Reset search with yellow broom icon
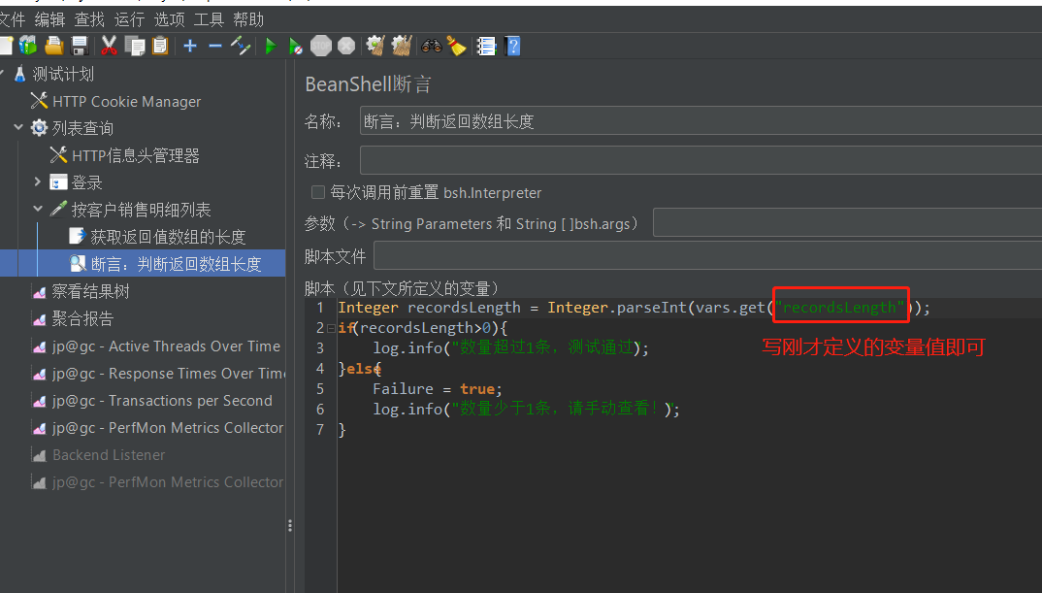The width and height of the screenshot is (1042, 593). pyautogui.click(x=457, y=46)
